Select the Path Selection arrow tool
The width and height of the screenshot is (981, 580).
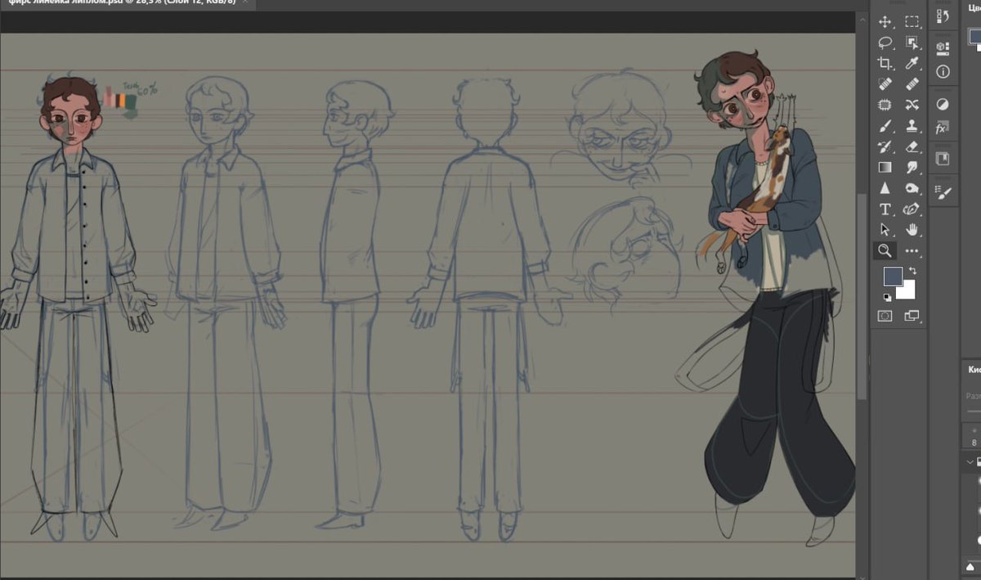[885, 230]
